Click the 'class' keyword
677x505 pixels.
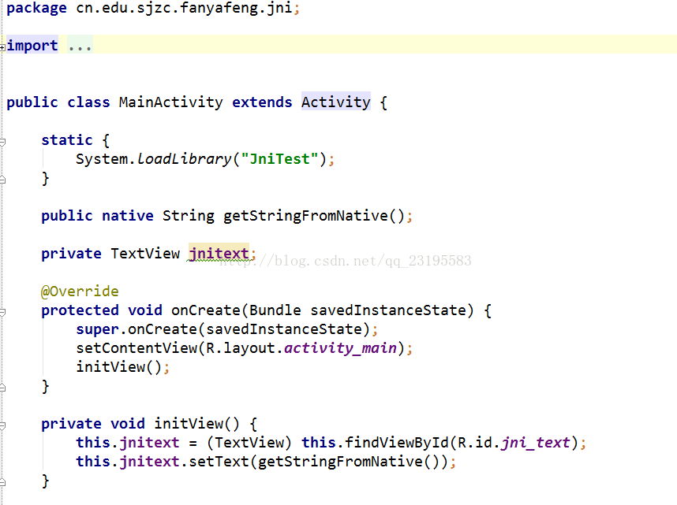(88, 102)
